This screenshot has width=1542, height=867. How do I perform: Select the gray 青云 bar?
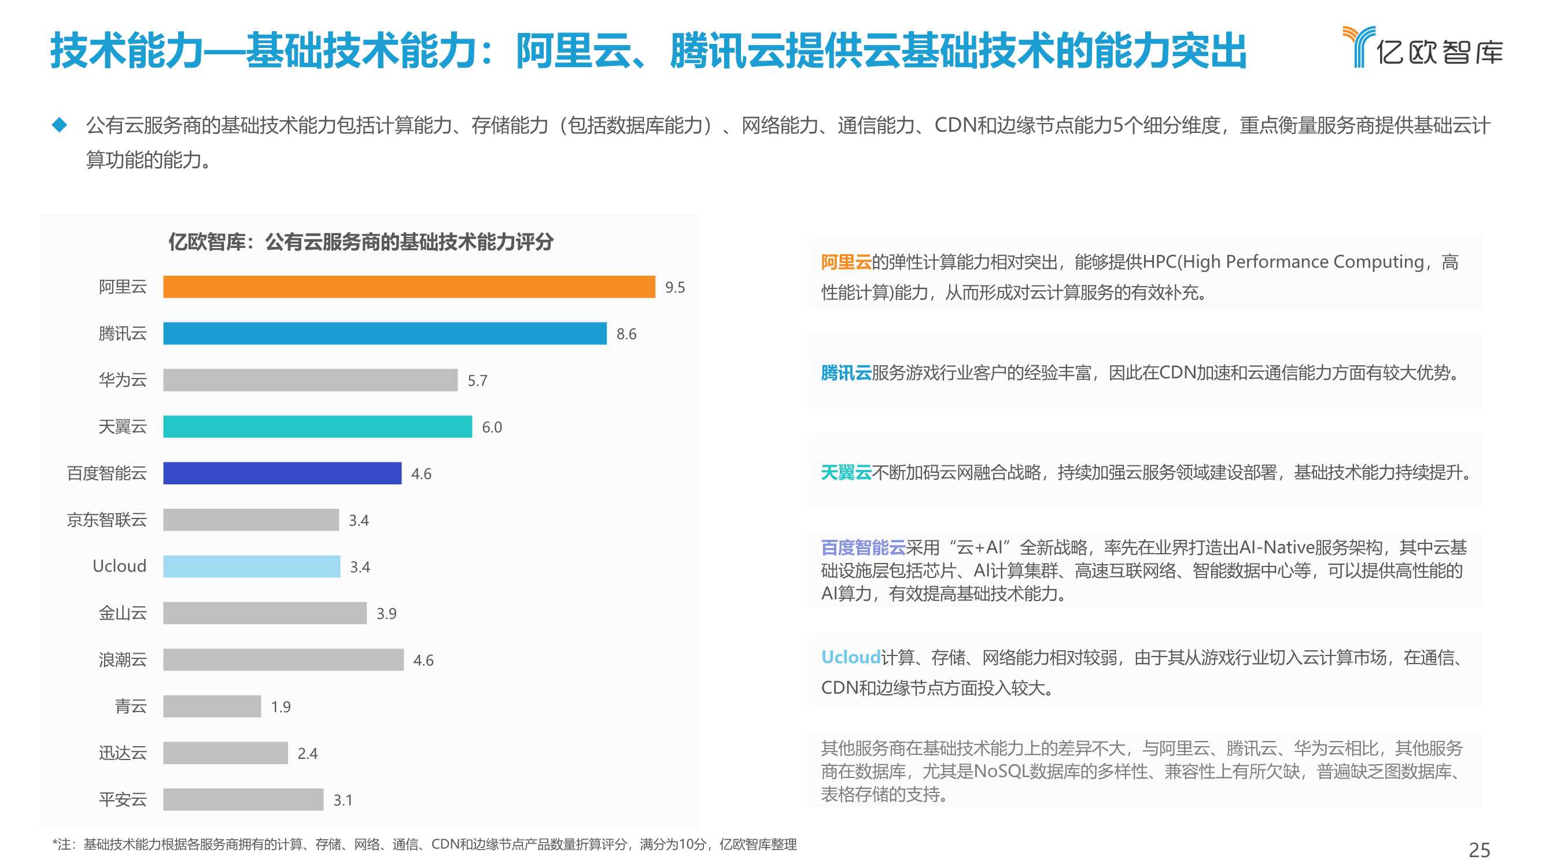pos(212,707)
